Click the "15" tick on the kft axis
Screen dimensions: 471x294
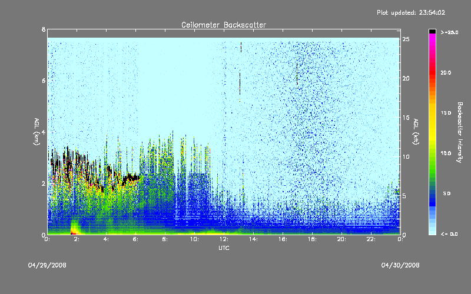click(x=406, y=118)
